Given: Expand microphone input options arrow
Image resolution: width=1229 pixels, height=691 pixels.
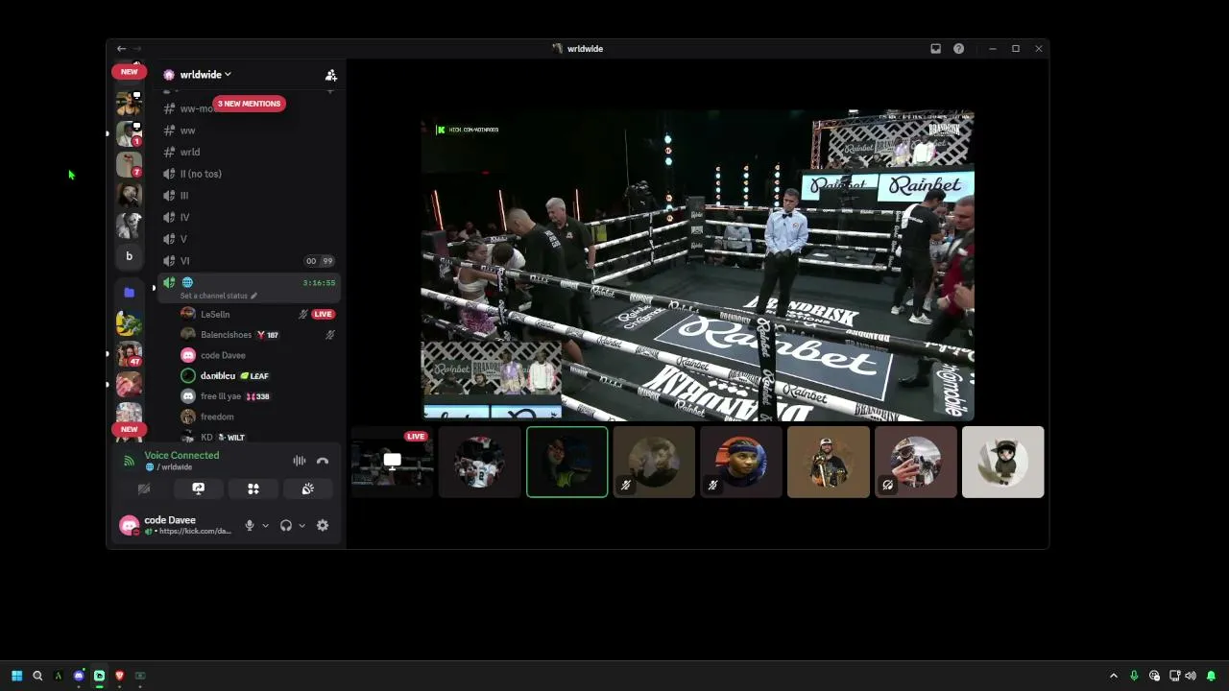Looking at the screenshot, I should 265,526.
